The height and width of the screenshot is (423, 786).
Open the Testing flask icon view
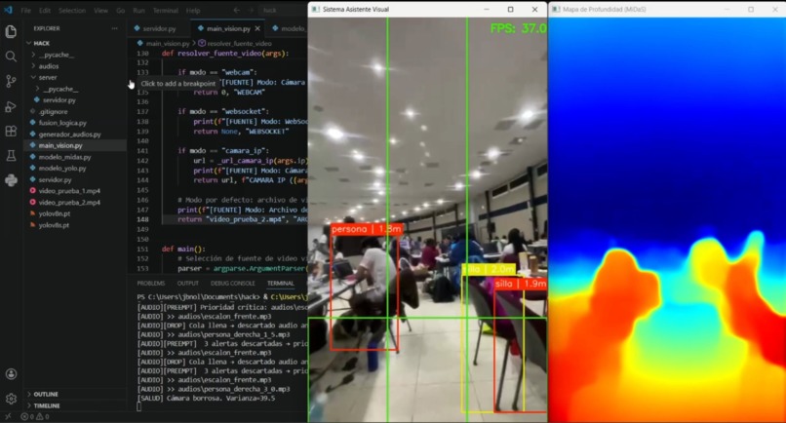point(11,156)
